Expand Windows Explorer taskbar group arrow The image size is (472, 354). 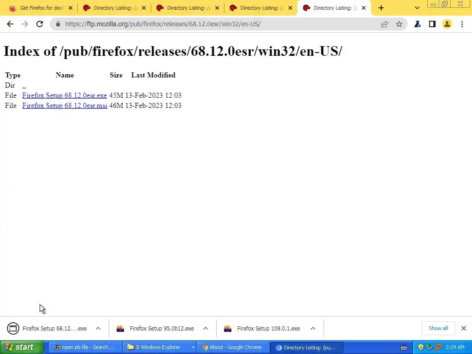click(x=193, y=348)
